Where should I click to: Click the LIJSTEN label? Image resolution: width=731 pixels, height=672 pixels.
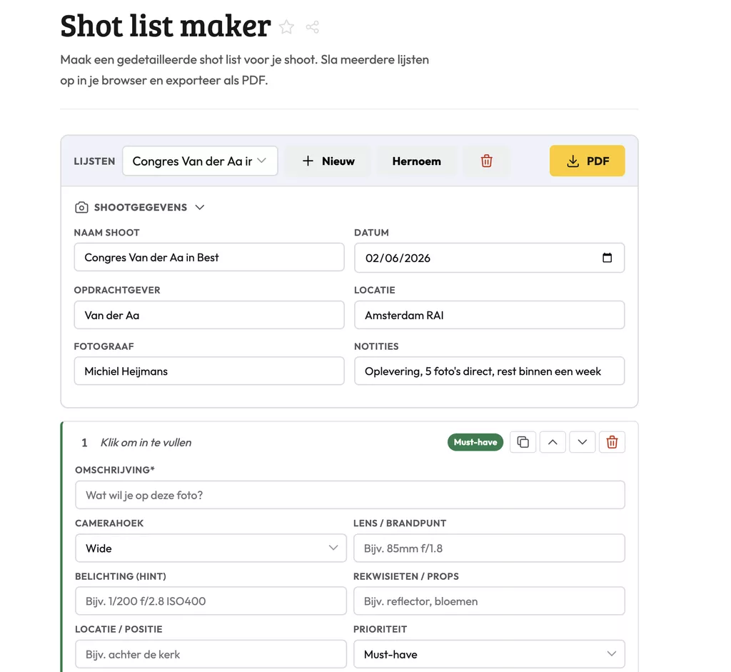click(94, 161)
